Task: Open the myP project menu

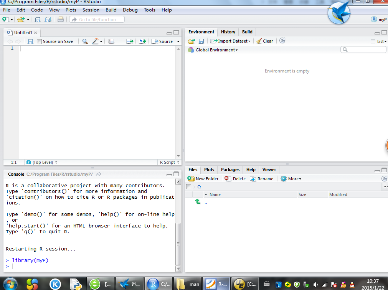Action: [x=379, y=20]
